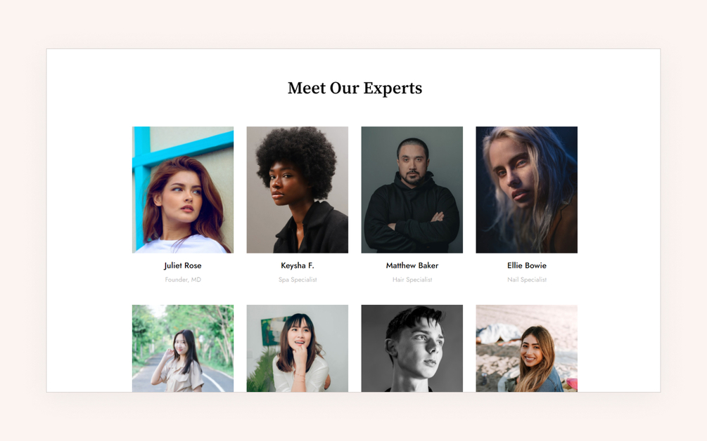The image size is (707, 441).
Task: Click the Meet Our Experts heading
Action: (x=355, y=88)
